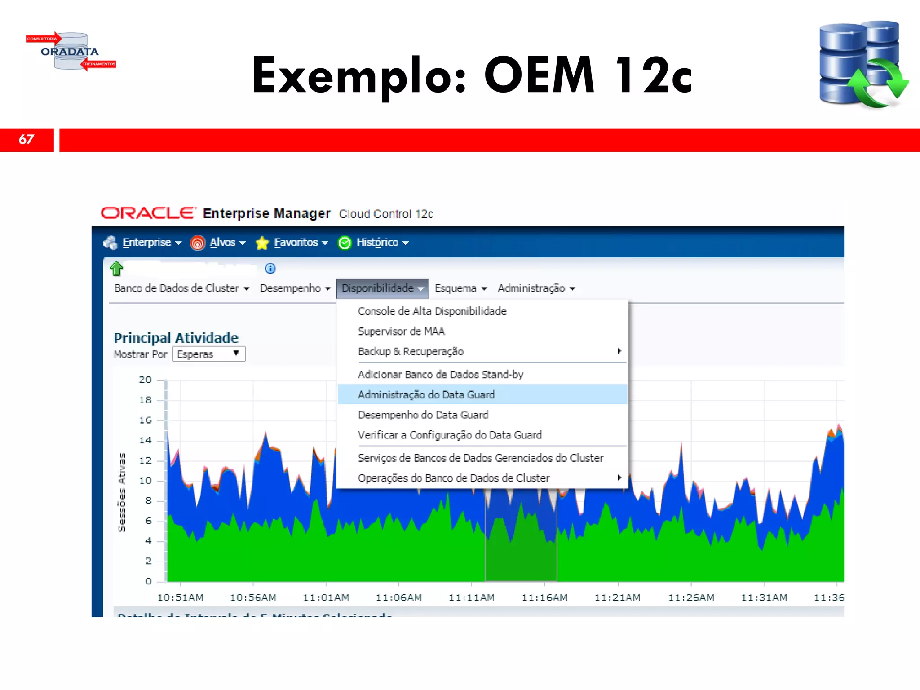Screen dimensions: 920x690
Task: Open the Alvos menu
Action: 228,243
